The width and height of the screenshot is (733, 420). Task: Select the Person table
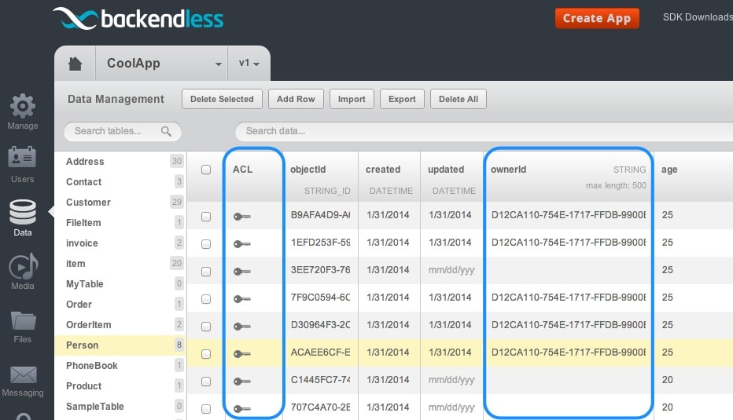(120, 345)
